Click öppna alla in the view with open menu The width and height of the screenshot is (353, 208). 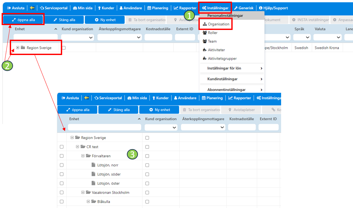[23, 20]
